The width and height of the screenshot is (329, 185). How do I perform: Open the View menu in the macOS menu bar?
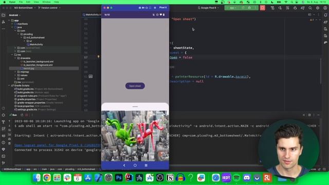36,2
